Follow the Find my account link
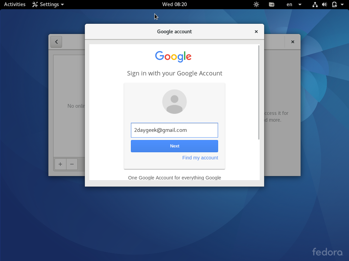 (200, 158)
